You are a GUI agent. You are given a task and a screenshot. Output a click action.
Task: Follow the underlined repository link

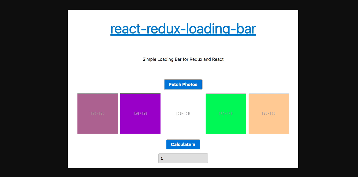pyautogui.click(x=183, y=29)
